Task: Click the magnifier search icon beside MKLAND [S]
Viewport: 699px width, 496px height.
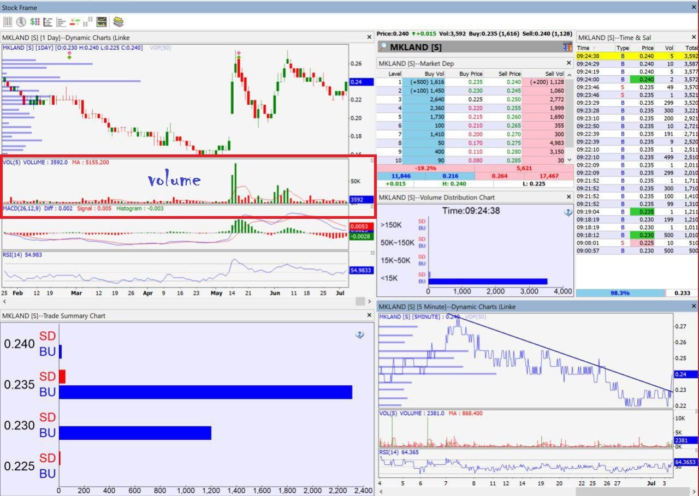Action: click(383, 47)
